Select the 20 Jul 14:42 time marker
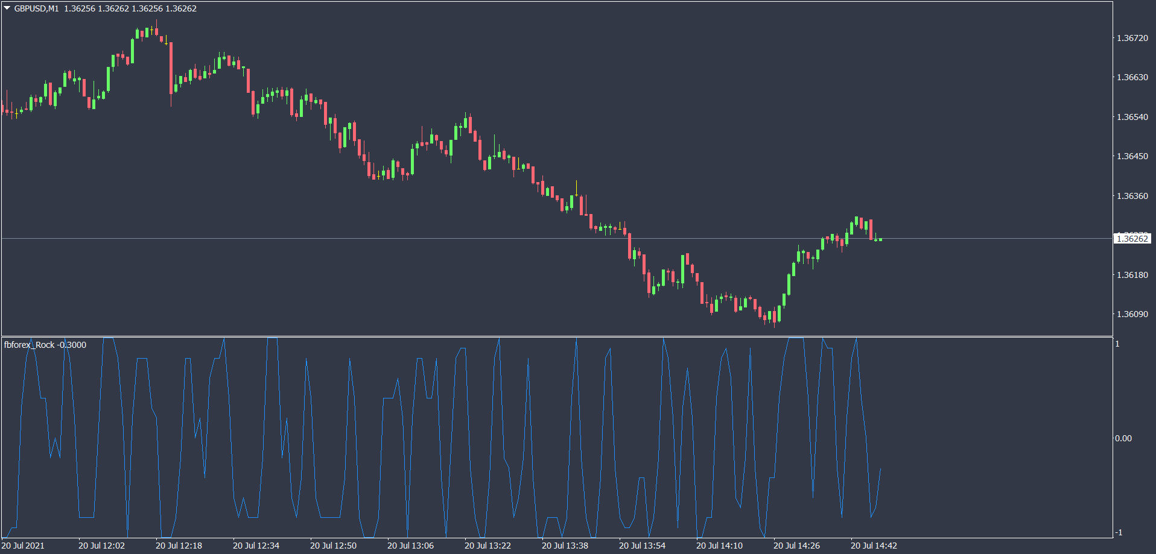This screenshot has width=1156, height=554. (874, 546)
